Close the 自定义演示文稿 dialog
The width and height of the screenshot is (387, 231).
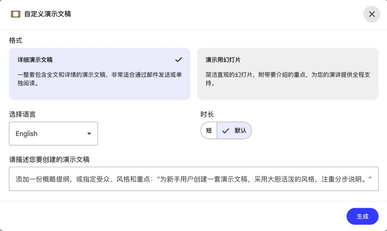click(372, 14)
